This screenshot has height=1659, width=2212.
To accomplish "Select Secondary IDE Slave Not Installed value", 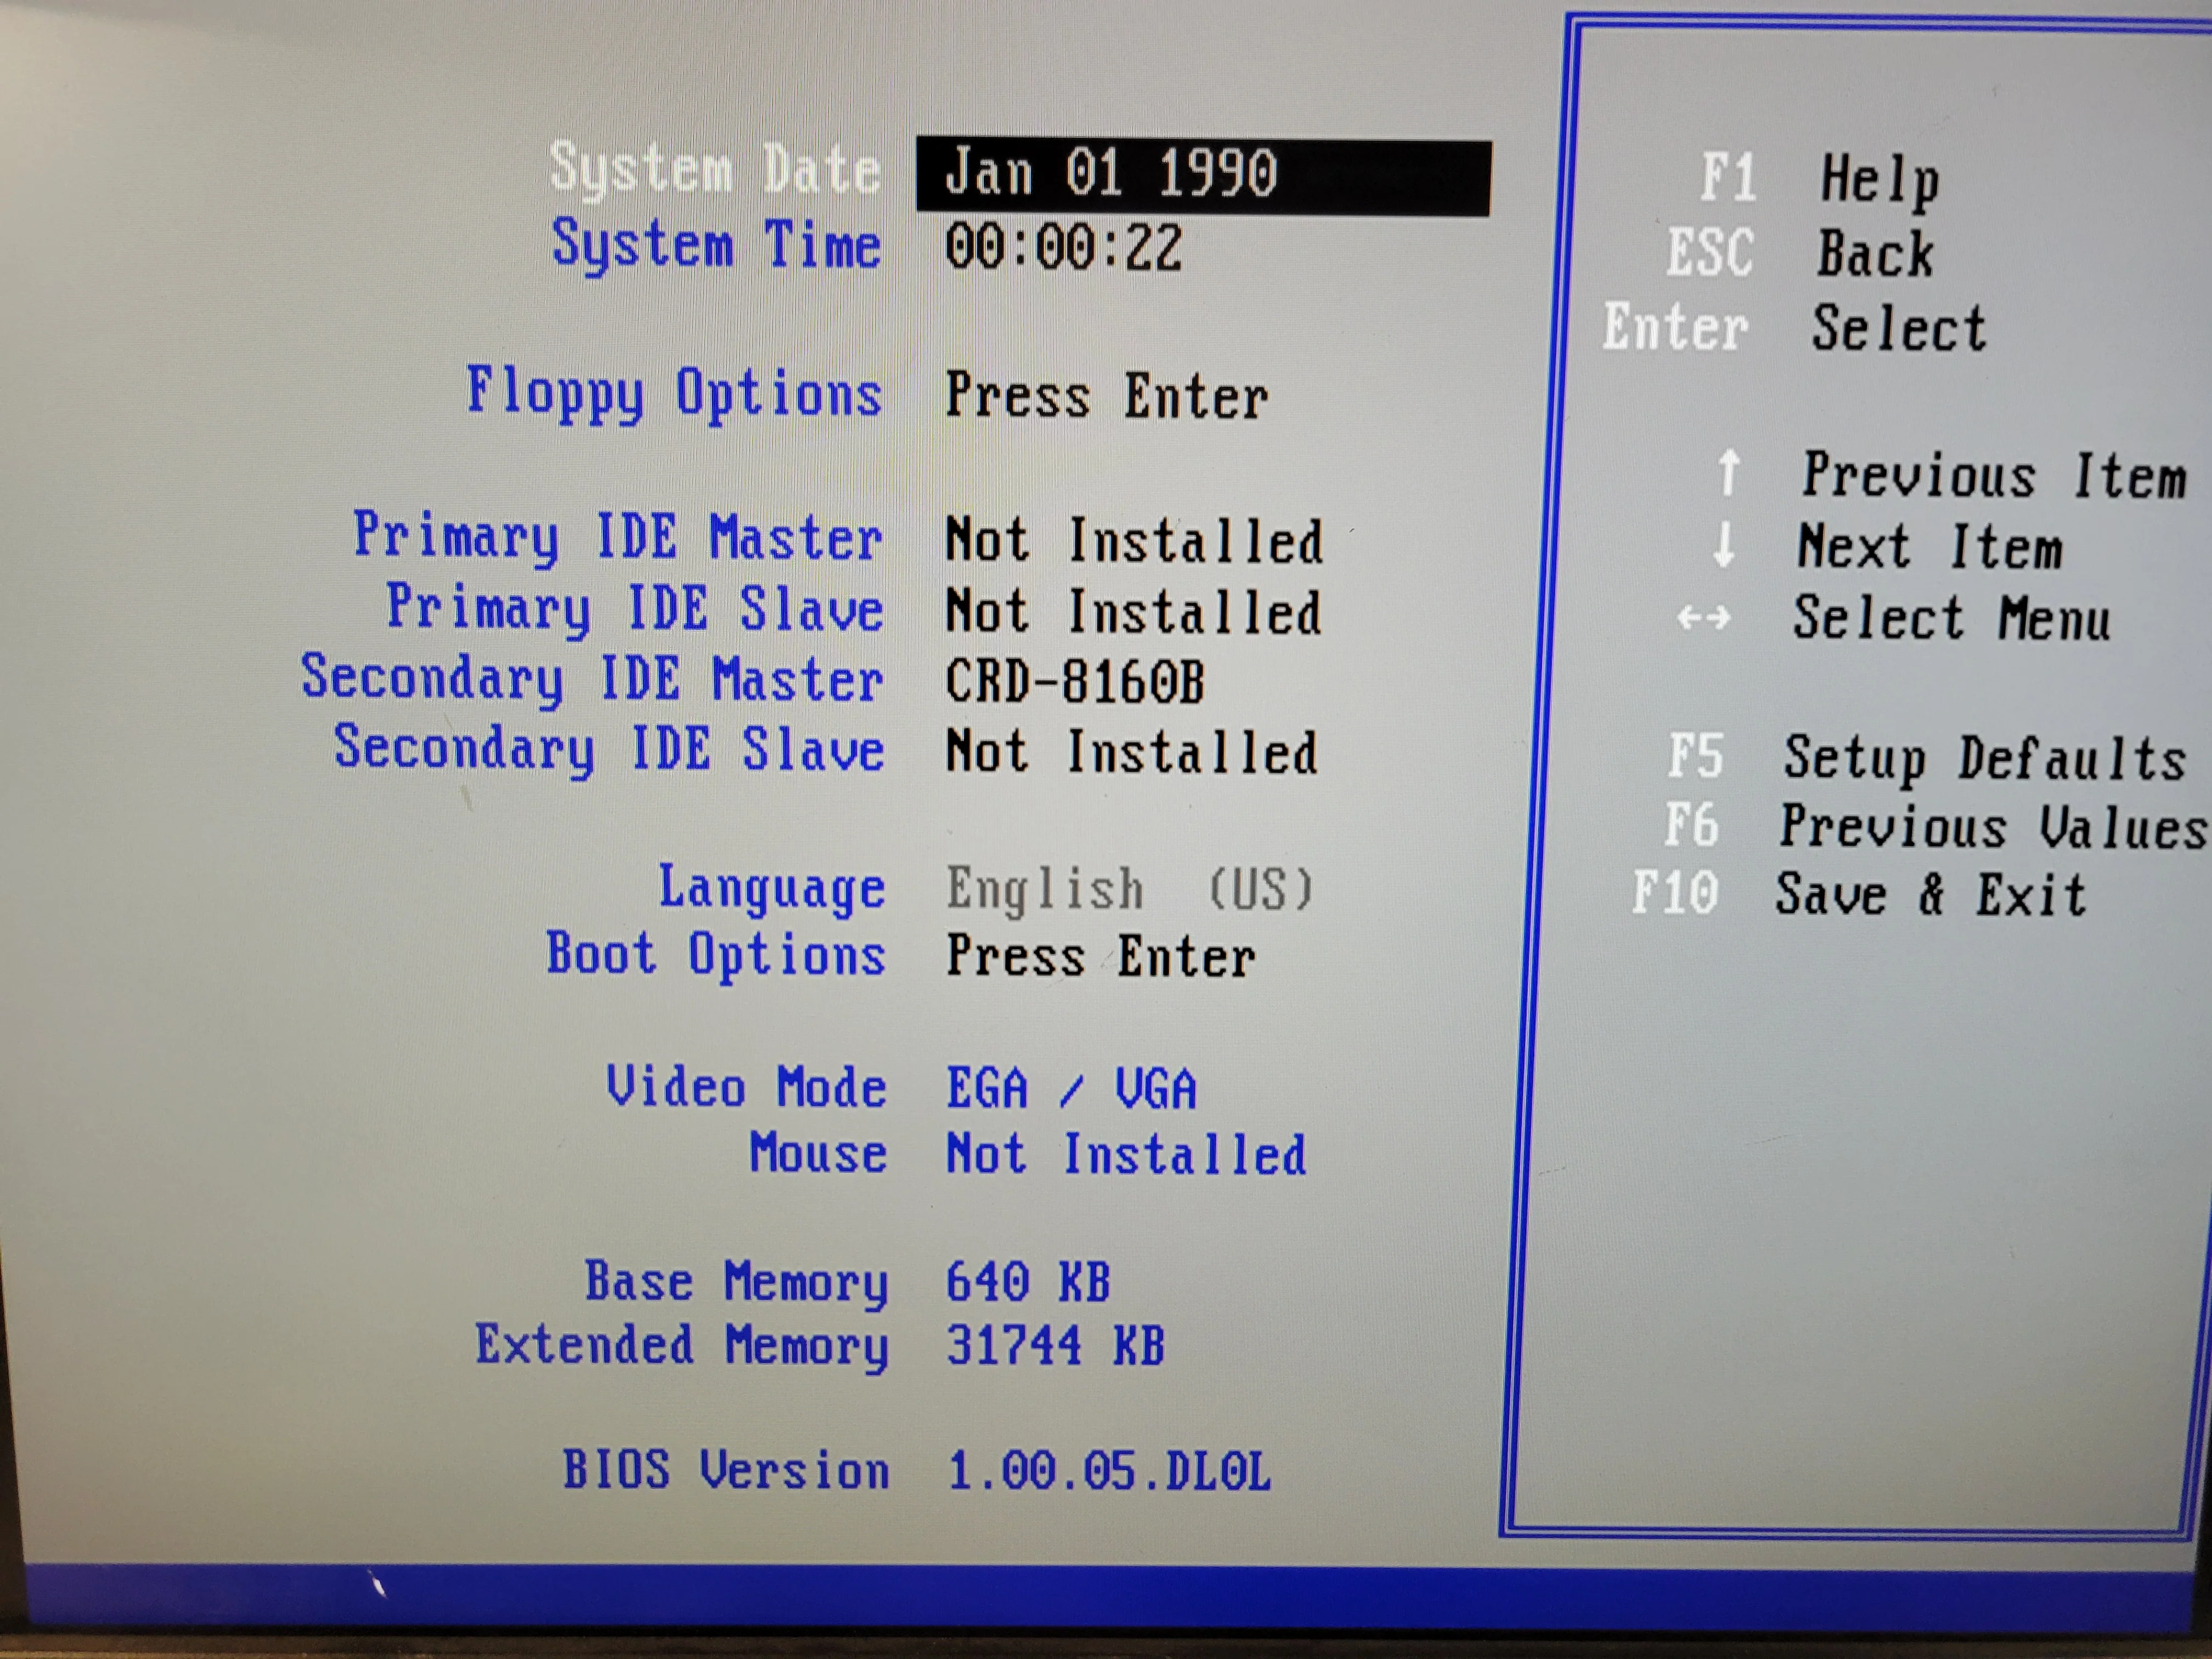I will click(1132, 752).
